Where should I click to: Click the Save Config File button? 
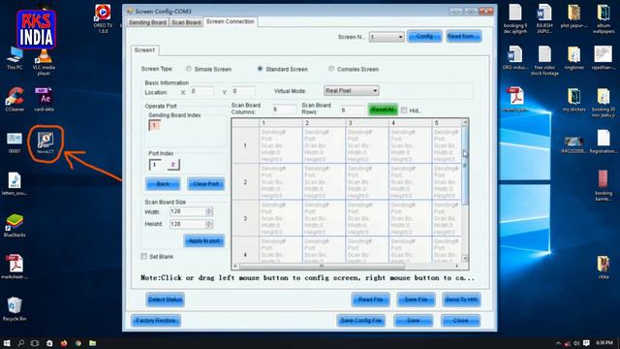pyautogui.click(x=360, y=320)
